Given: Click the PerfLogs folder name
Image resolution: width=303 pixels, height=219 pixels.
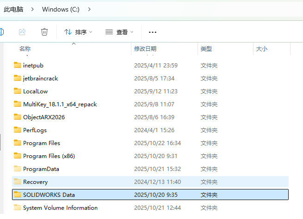Looking at the screenshot, I should (x=35, y=130).
